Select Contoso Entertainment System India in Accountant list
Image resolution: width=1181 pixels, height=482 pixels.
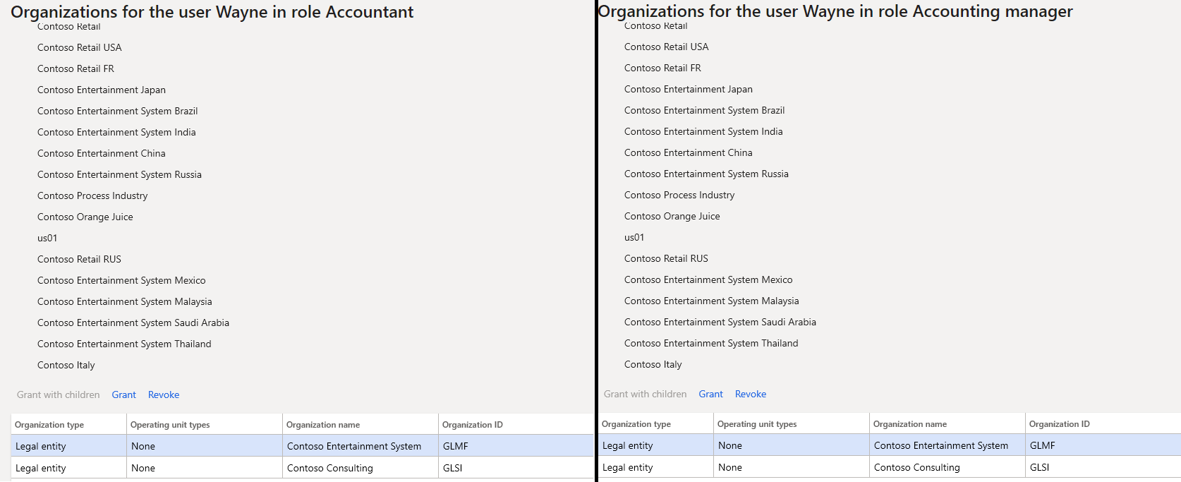(x=116, y=132)
